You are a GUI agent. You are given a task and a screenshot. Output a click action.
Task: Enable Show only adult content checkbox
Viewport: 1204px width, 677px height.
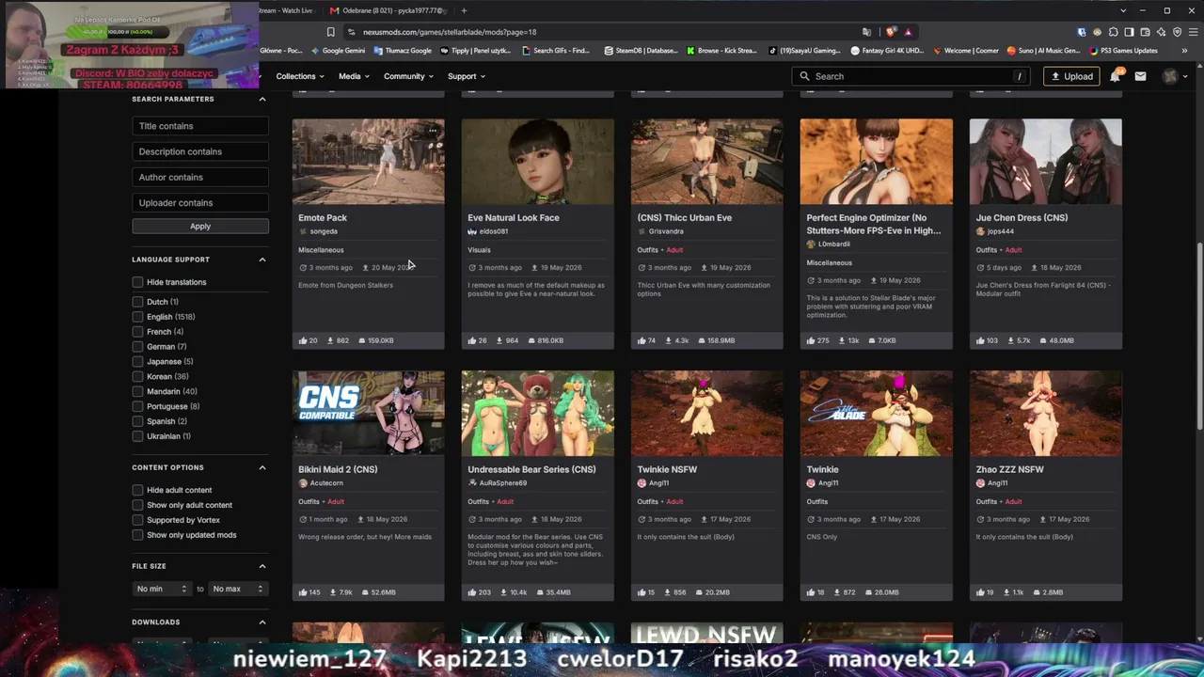pos(137,505)
